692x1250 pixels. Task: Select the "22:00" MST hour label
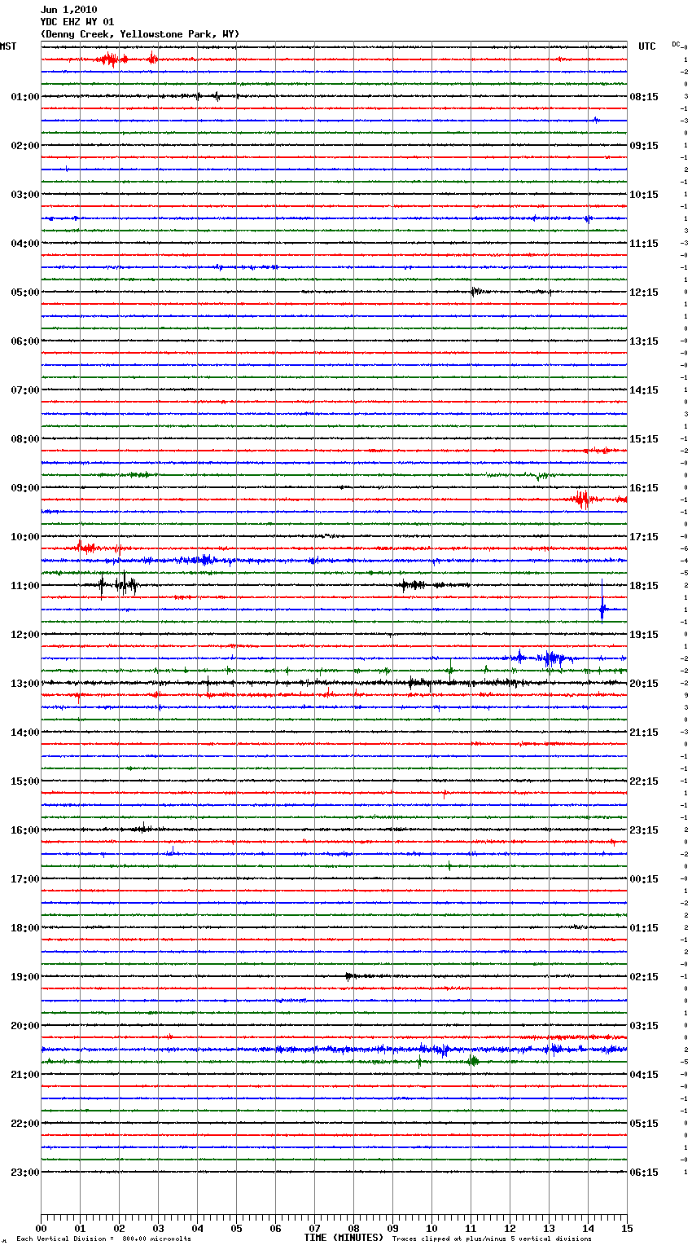[25, 1124]
